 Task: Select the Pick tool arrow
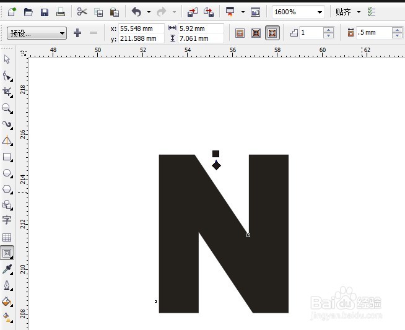[x=7, y=59]
